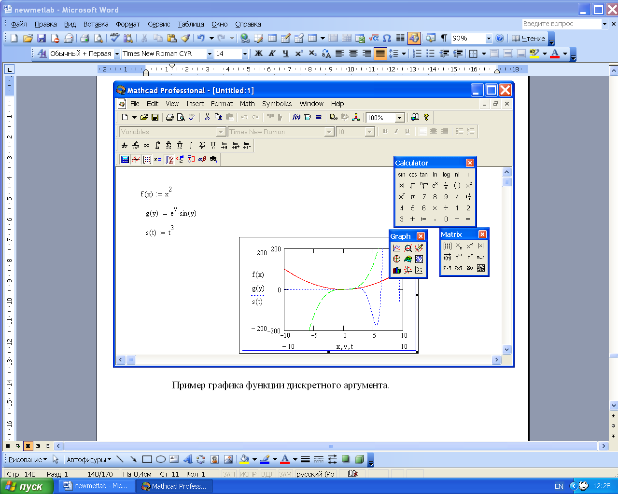Toggle Bold (Ж) formatting in Word

click(x=259, y=54)
